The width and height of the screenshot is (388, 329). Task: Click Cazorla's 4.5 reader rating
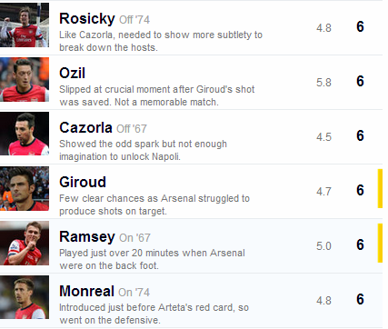click(x=323, y=137)
